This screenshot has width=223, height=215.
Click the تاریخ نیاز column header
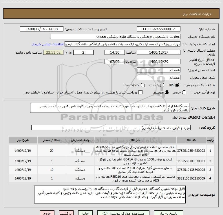click(23, 140)
